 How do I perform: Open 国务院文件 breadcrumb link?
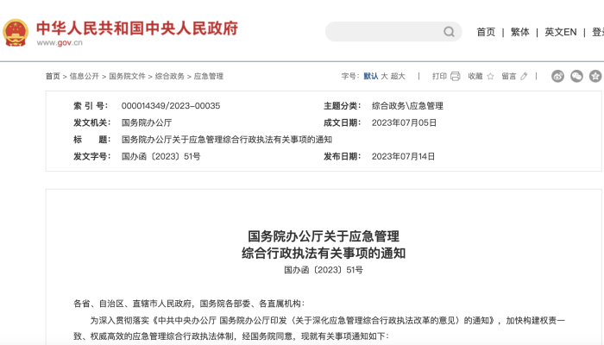tap(126, 76)
